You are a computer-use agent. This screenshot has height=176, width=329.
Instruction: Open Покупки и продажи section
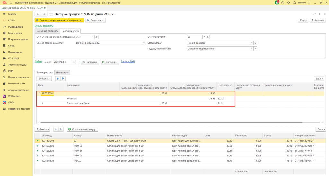(x=18, y=39)
